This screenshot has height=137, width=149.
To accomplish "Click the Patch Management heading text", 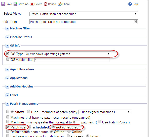I will [24, 104].
